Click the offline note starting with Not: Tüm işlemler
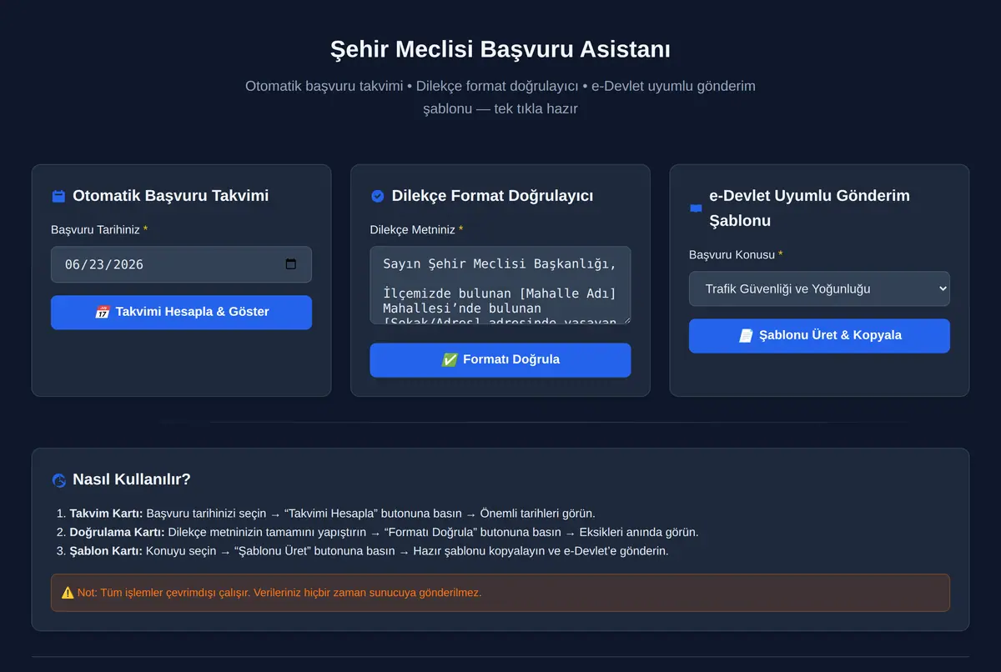This screenshot has width=1001, height=672. point(500,593)
